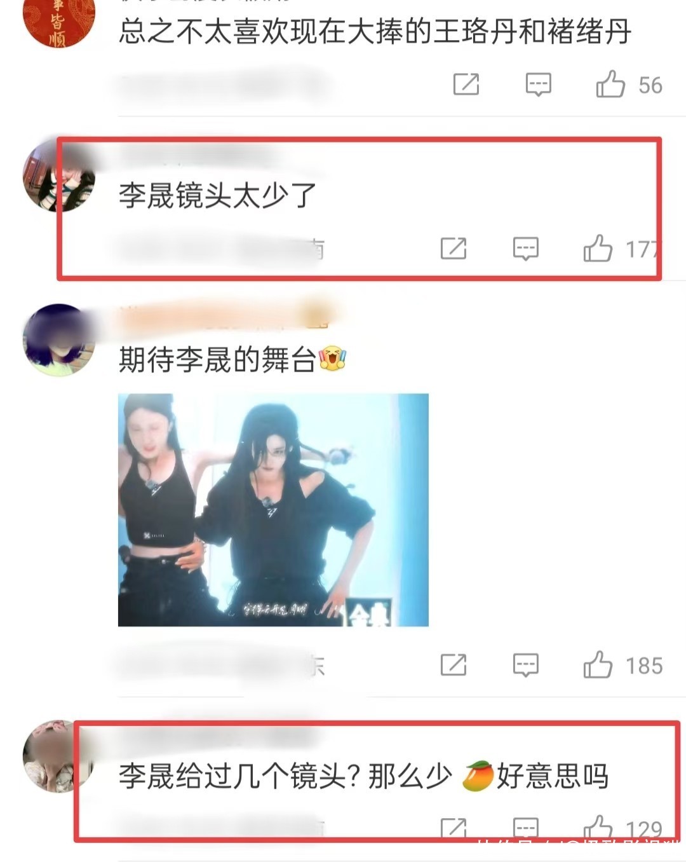Open comment text 李晟给过几个镜头?那么少
686x862 pixels.
tap(285, 776)
